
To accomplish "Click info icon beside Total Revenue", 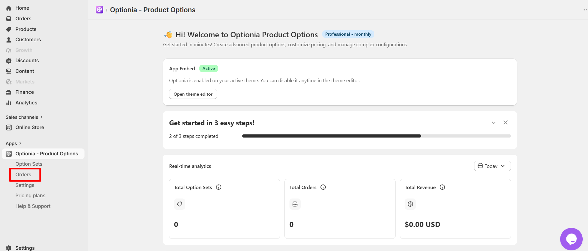I will [x=442, y=187].
